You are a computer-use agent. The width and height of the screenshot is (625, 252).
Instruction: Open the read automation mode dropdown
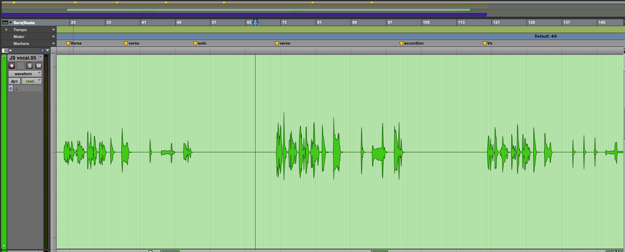(32, 81)
